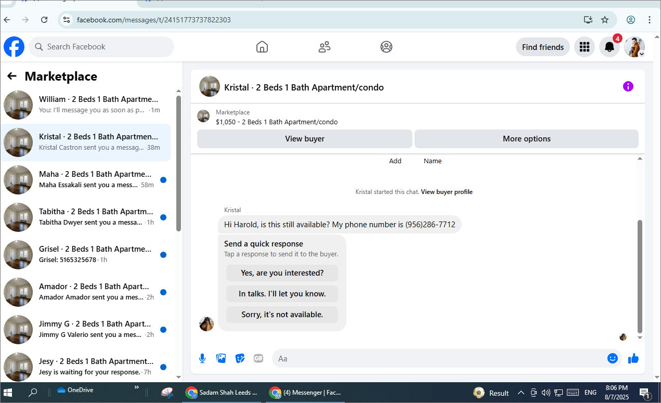
Task: Open the Friends icon in top navigation
Action: click(325, 47)
